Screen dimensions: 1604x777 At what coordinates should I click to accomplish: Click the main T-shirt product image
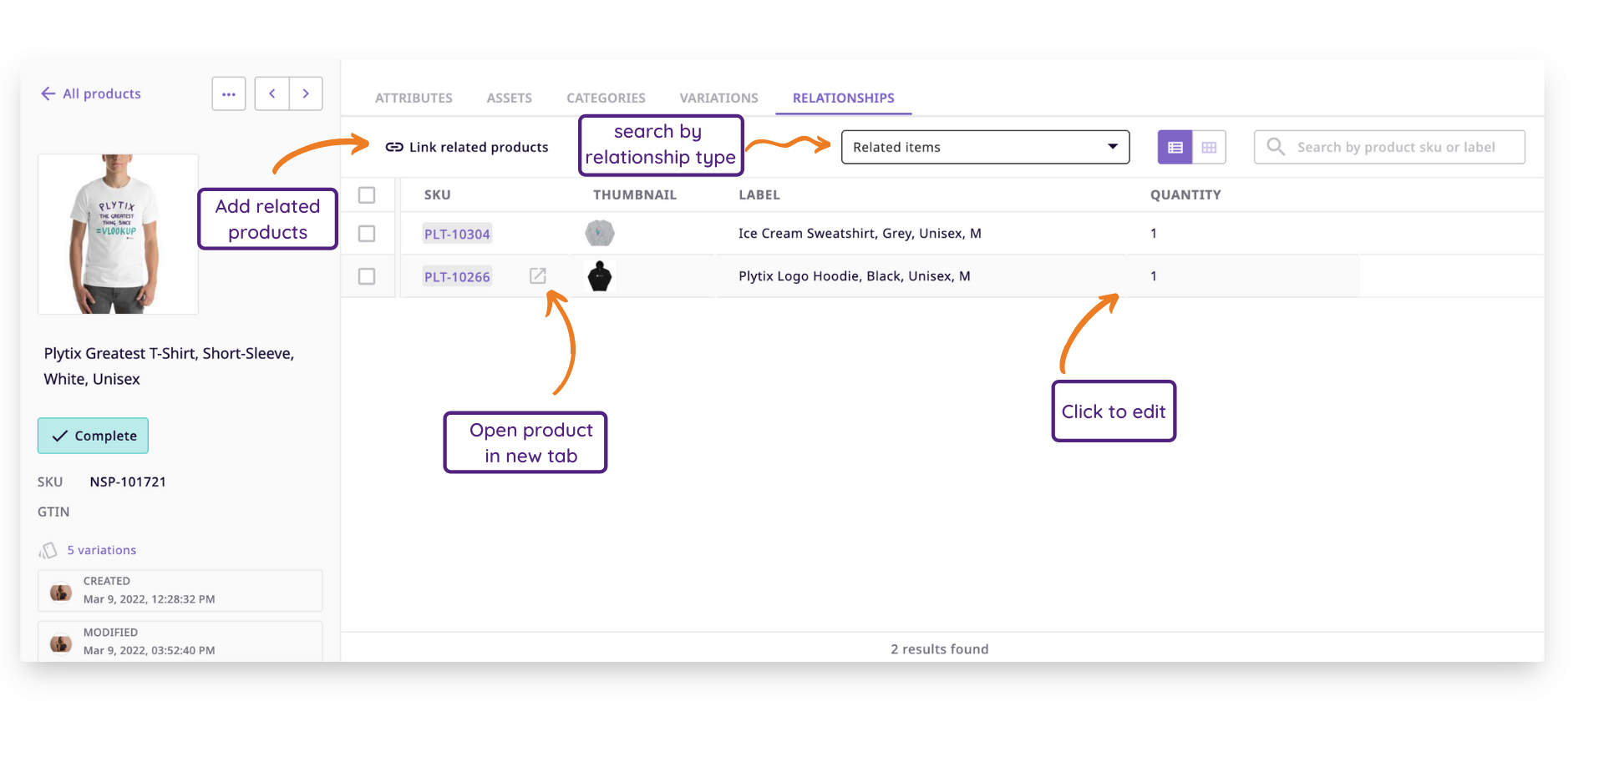click(118, 234)
